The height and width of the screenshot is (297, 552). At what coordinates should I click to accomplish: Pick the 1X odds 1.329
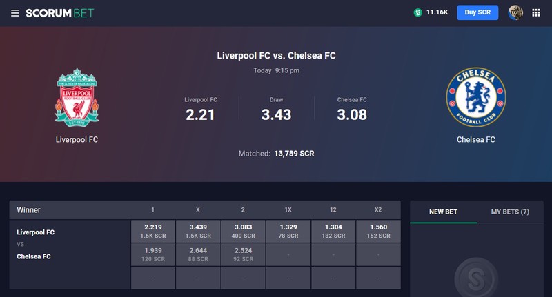pos(288,232)
